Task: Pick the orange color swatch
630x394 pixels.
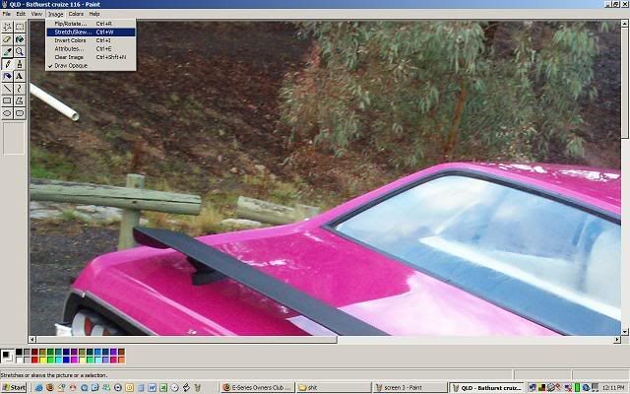Action: [x=121, y=360]
